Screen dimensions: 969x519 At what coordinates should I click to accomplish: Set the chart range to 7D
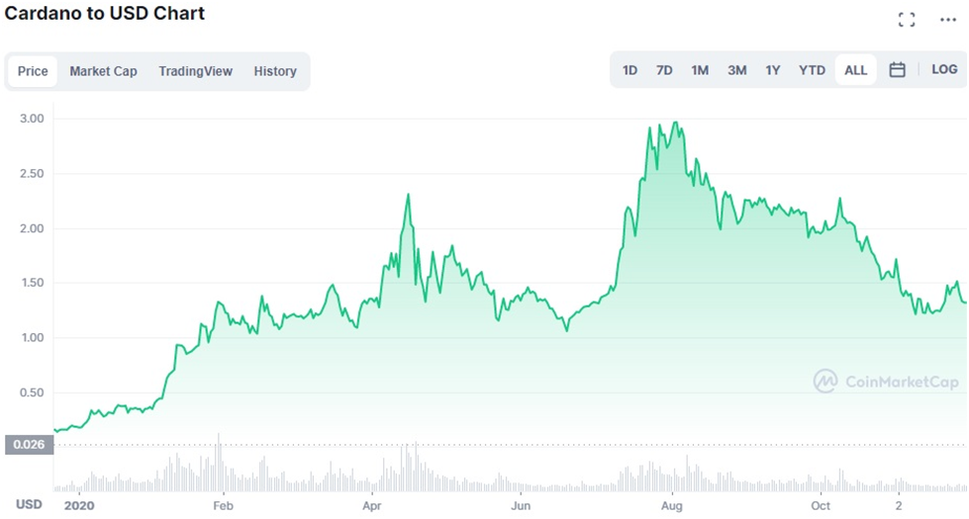click(664, 70)
